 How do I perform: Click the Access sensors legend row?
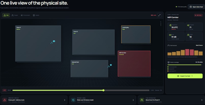coord(170,69)
